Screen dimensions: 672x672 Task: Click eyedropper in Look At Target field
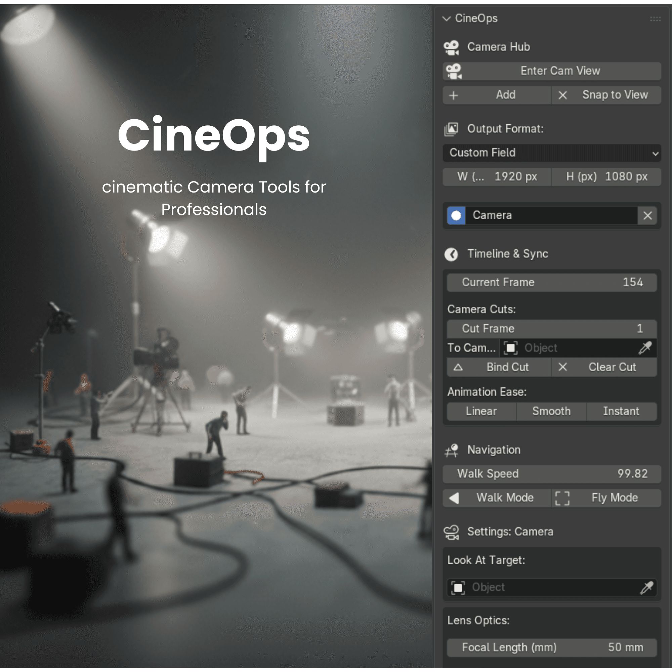click(x=646, y=587)
